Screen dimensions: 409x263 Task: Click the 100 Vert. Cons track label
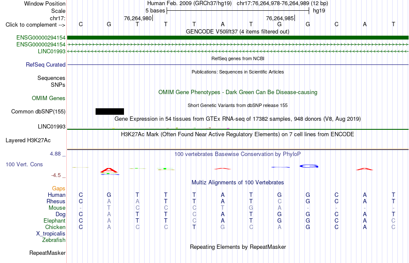[x=24, y=164]
